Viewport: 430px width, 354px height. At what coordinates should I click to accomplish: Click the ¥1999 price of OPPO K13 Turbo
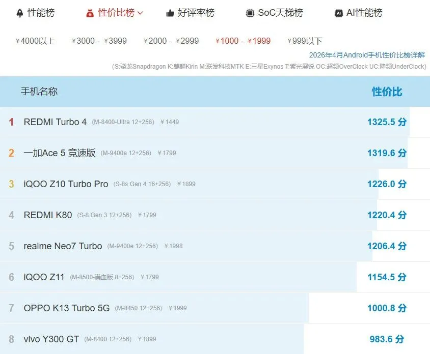[x=177, y=308]
